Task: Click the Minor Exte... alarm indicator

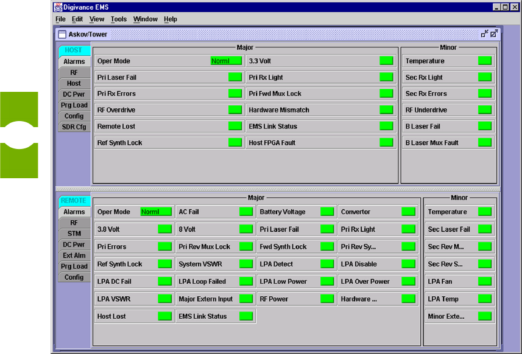Action: (485, 316)
